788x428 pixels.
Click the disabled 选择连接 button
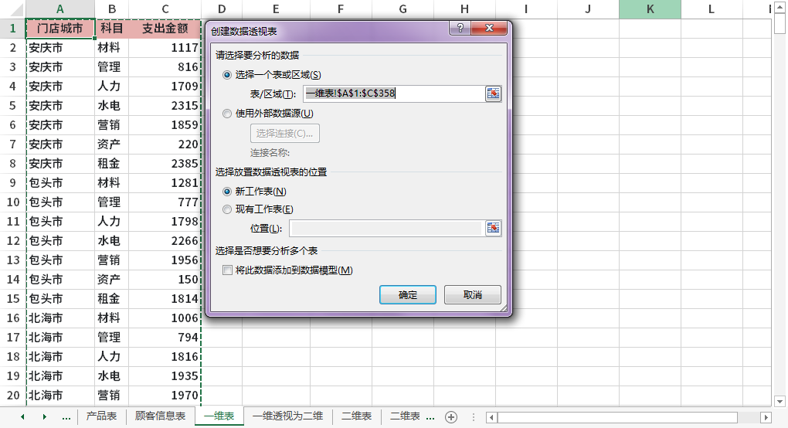pos(285,133)
